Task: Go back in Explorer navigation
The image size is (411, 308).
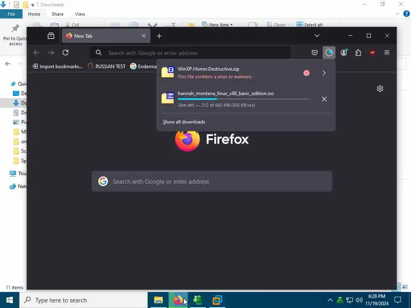Action: coord(8,64)
